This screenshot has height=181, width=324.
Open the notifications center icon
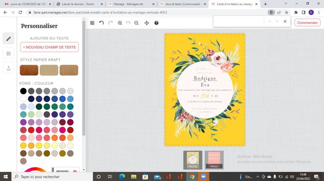click(316, 177)
